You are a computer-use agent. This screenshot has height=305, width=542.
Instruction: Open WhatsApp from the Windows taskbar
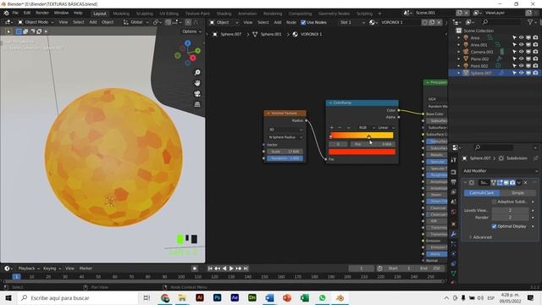pyautogui.click(x=322, y=297)
